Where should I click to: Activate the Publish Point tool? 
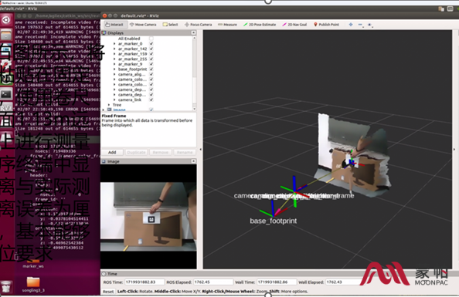[x=326, y=25]
